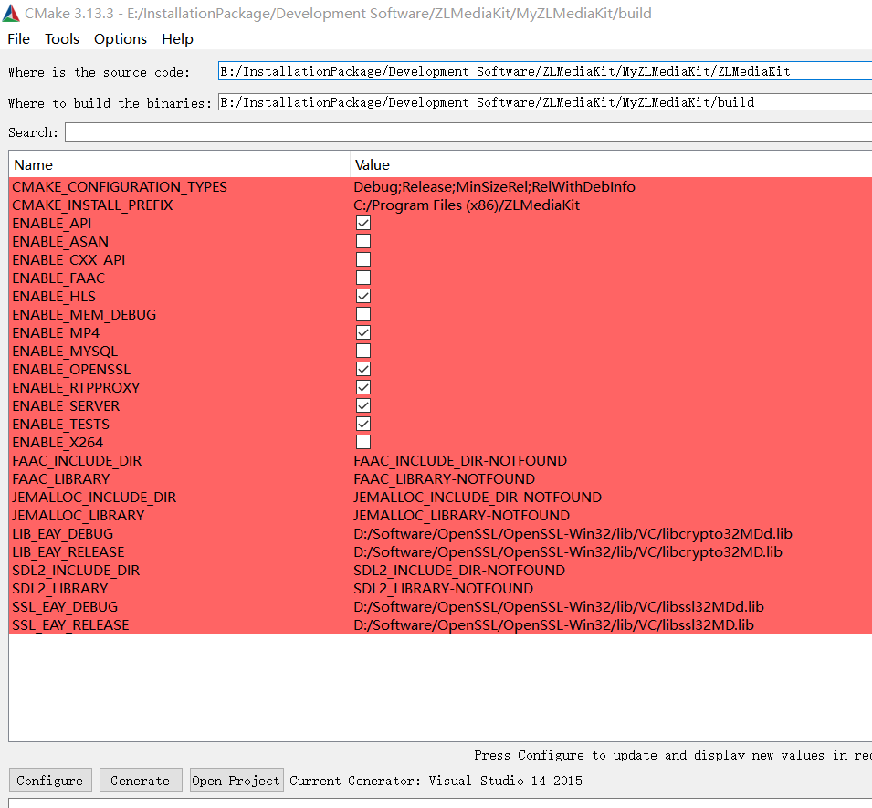Disable the ENABLE_HLS checkbox

coord(362,295)
